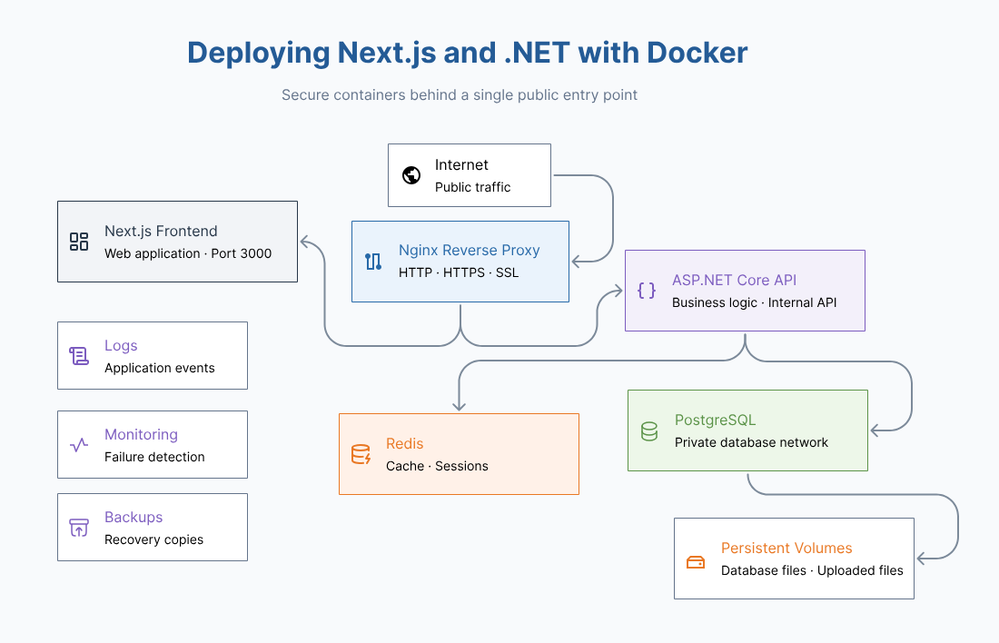This screenshot has width=999, height=643.
Task: Select the 'Monitoring' heading
Action: 142,435
